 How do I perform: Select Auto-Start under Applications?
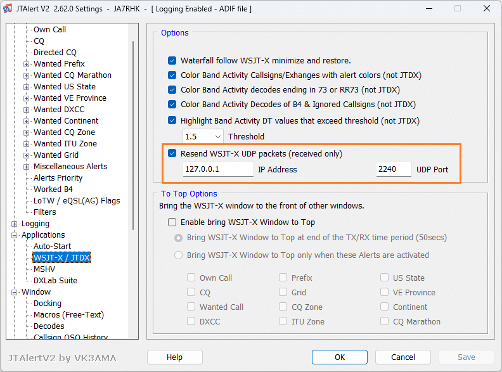(x=52, y=246)
